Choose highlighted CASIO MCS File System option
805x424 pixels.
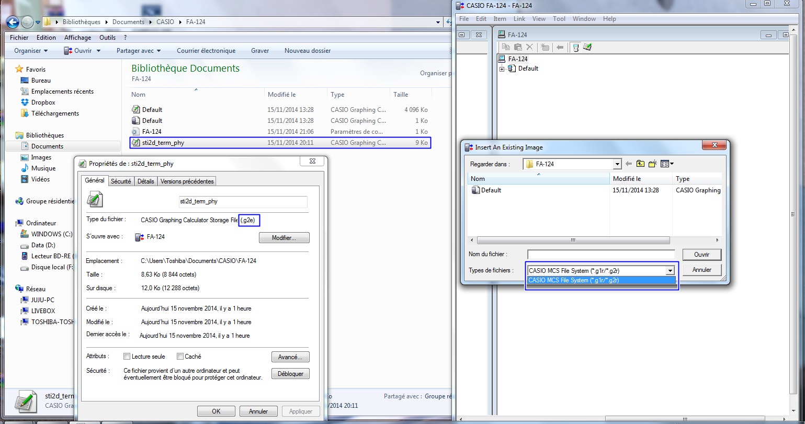point(602,280)
